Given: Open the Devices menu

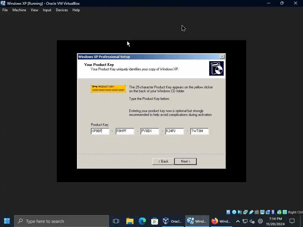Looking at the screenshot, I should [x=62, y=10].
